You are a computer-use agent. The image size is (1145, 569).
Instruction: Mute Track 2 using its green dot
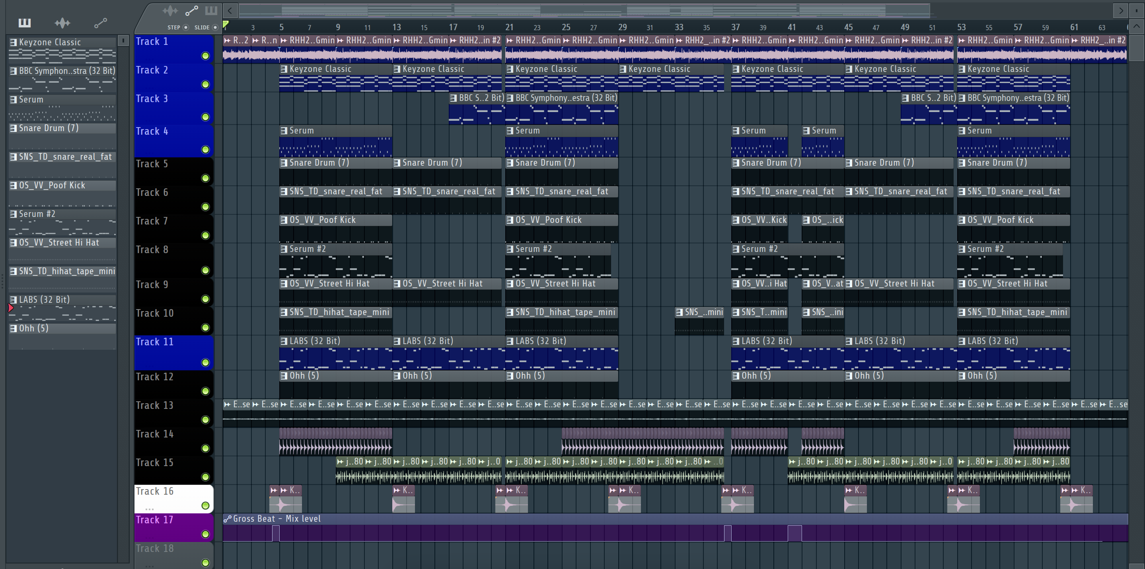point(205,84)
